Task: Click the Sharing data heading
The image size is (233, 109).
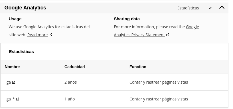Action: click(x=127, y=19)
